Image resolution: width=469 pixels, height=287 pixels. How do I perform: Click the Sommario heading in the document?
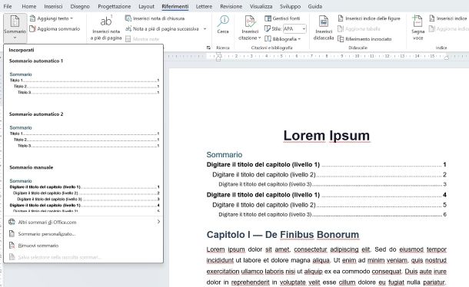tap(224, 154)
